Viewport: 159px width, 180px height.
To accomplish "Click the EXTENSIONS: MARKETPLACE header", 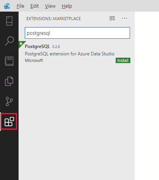I will tap(53, 19).
